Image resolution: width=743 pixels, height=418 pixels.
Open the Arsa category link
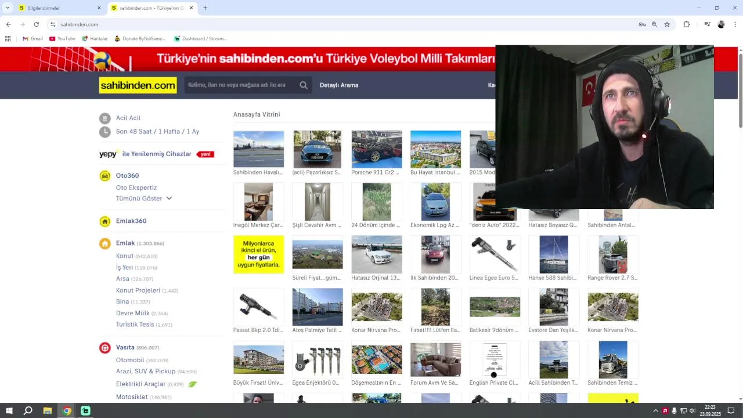tap(122, 279)
